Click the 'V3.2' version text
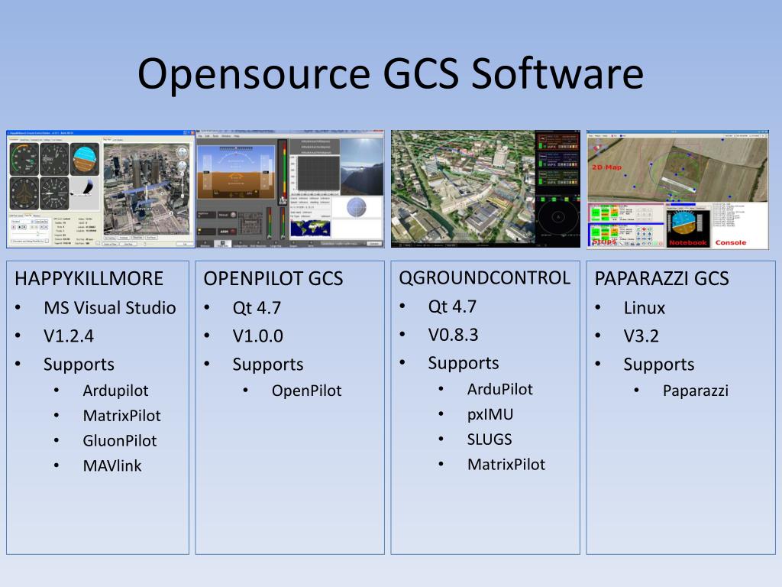The height and width of the screenshot is (587, 782). [x=641, y=336]
